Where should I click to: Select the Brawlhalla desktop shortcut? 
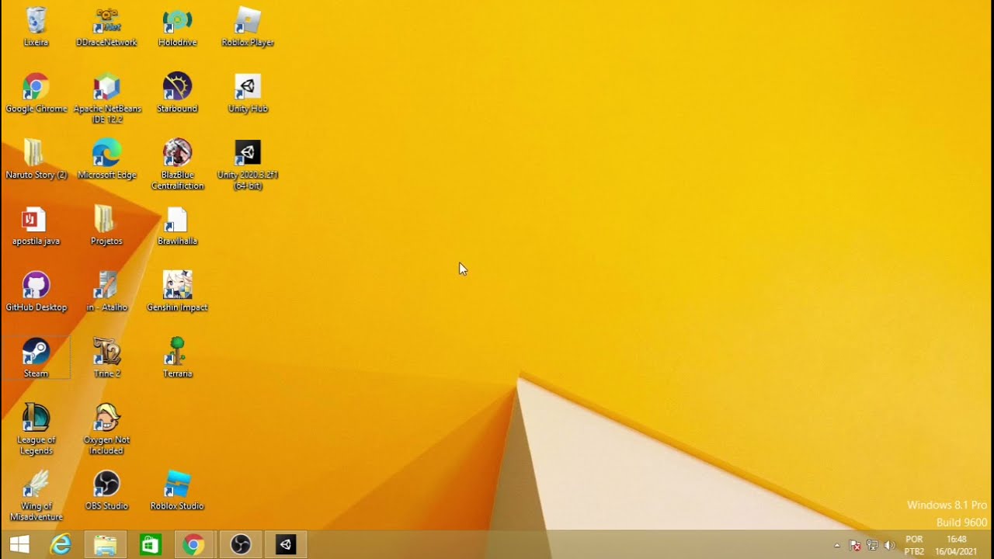tap(177, 226)
